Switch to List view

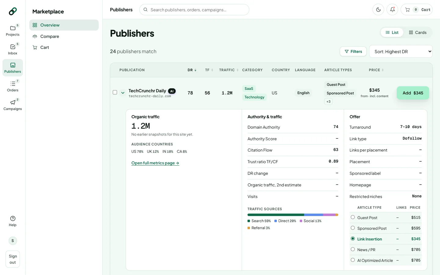392,32
